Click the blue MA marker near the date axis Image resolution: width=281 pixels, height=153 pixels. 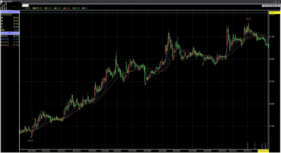pos(262,146)
